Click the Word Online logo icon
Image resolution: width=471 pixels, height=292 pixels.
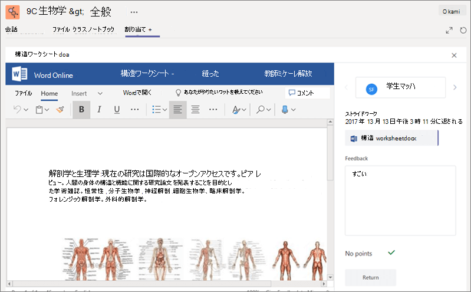point(20,74)
